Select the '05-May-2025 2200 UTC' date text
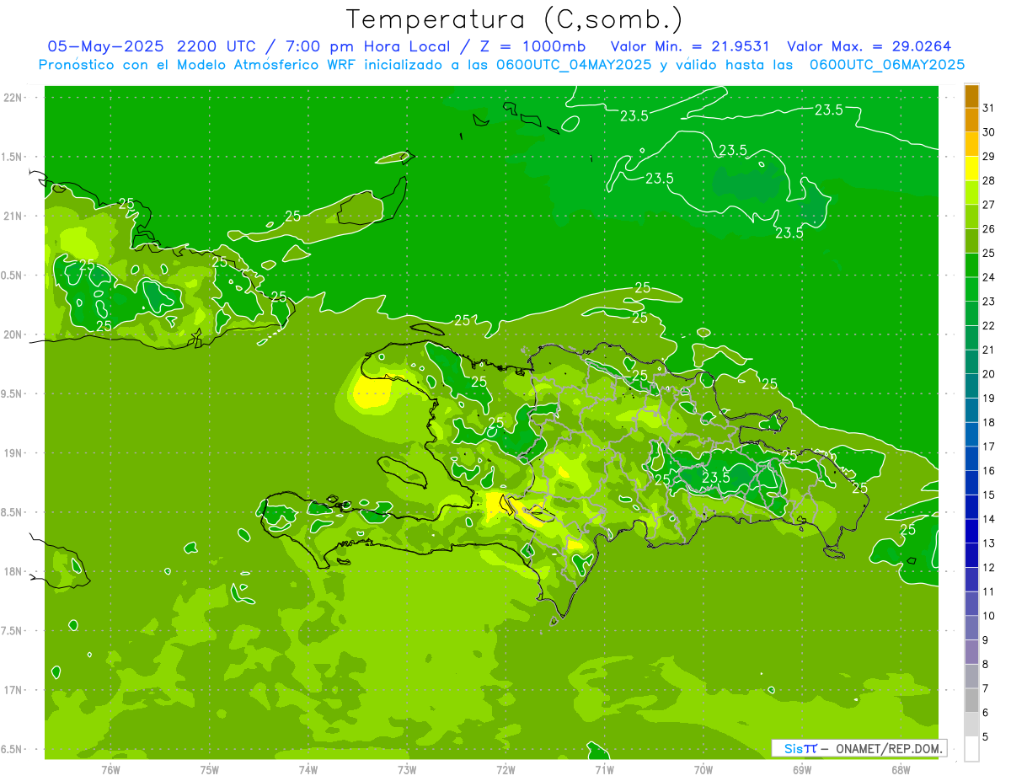Screen dimensions: 1011x781 point(148,46)
